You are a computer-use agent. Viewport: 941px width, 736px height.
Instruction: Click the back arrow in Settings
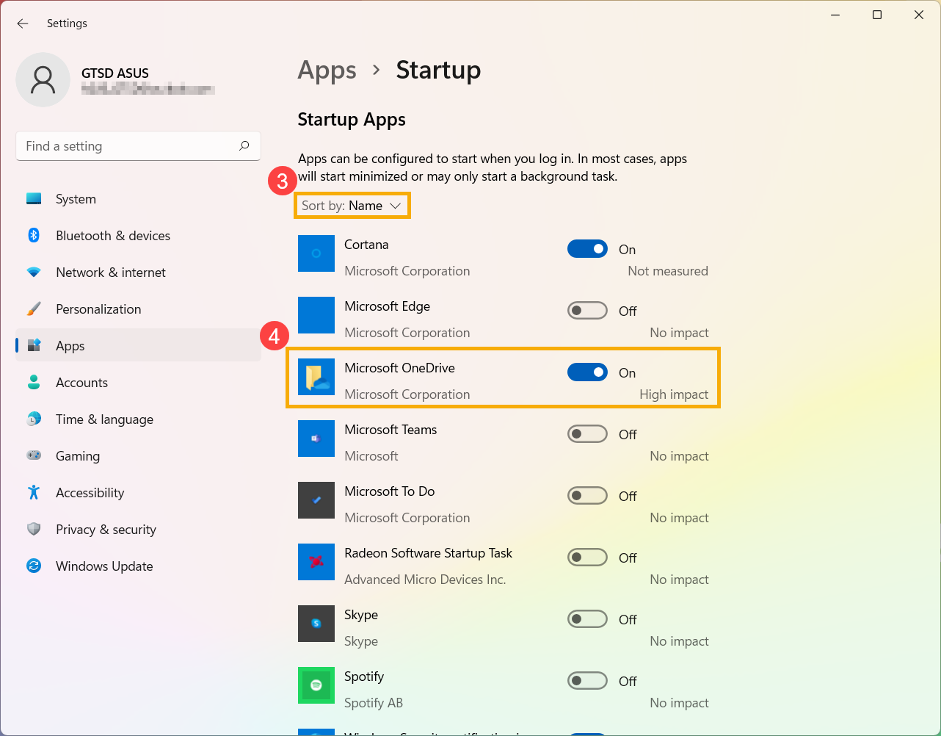[23, 24]
